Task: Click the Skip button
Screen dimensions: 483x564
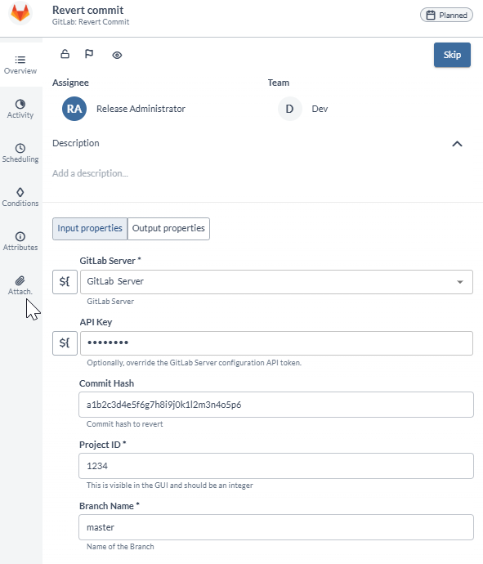Action: tap(452, 55)
